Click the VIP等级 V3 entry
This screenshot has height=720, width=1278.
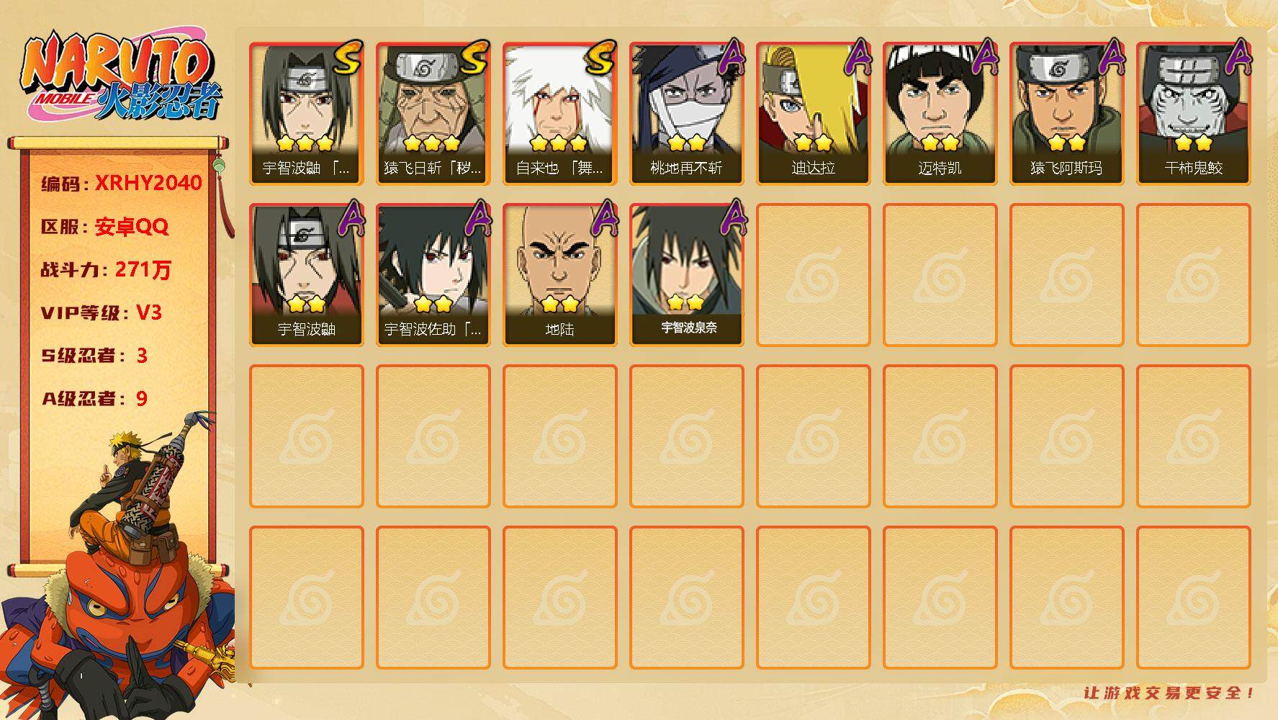point(101,312)
